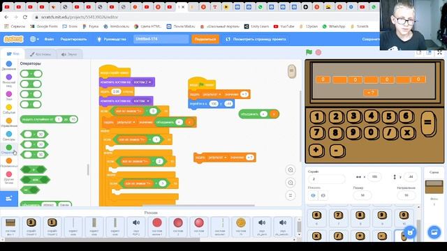The width and height of the screenshot is (447, 251).
Task: Click Посмотреть страницу проекта
Action: tap(256, 39)
